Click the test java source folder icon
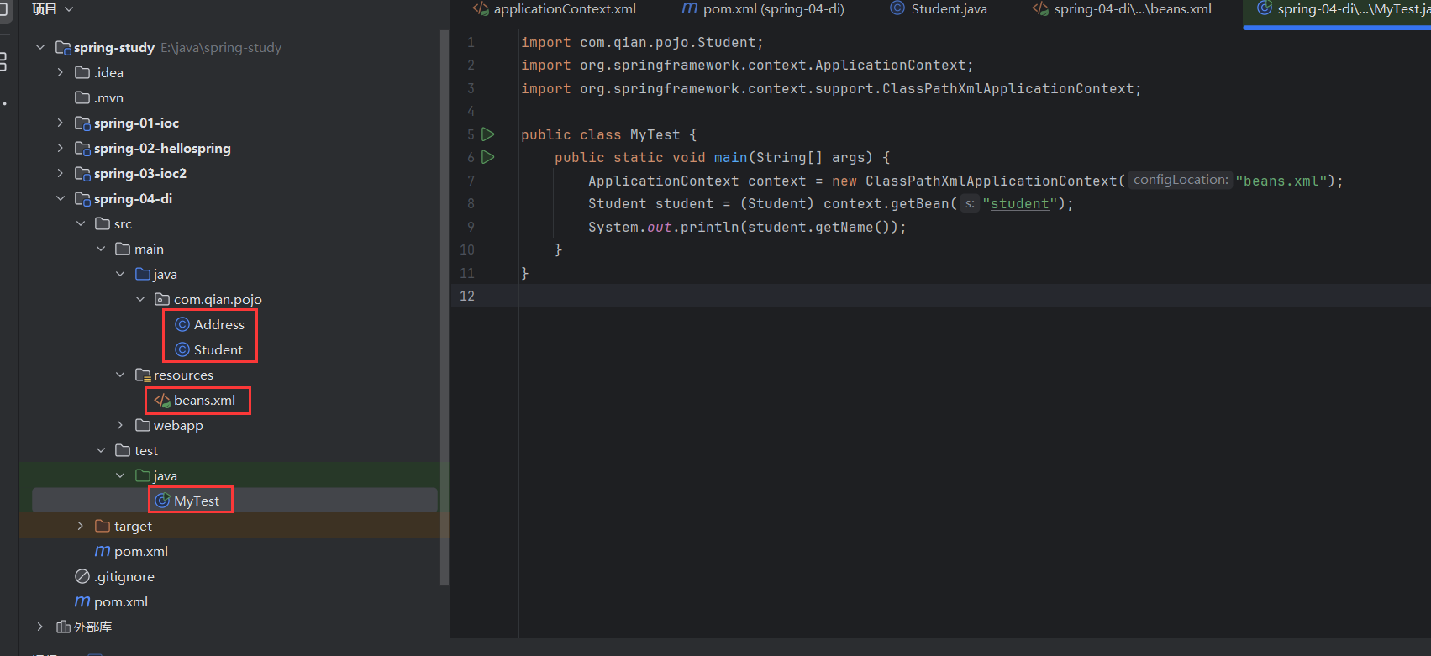 (x=143, y=475)
